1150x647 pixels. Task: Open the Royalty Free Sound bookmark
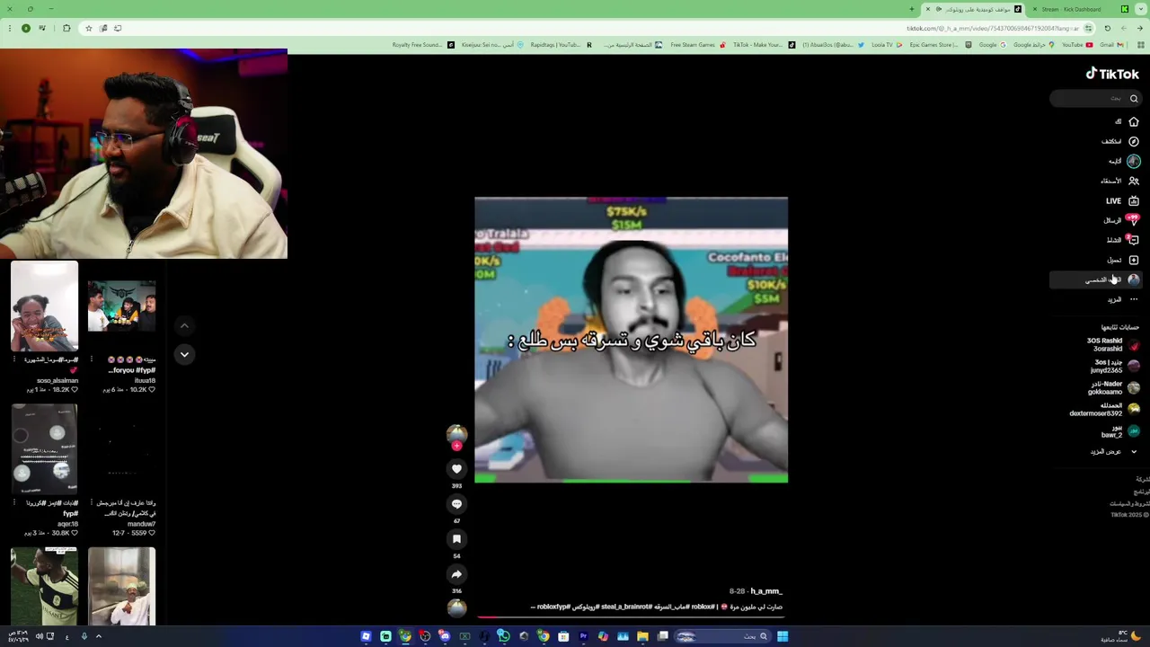click(x=423, y=45)
